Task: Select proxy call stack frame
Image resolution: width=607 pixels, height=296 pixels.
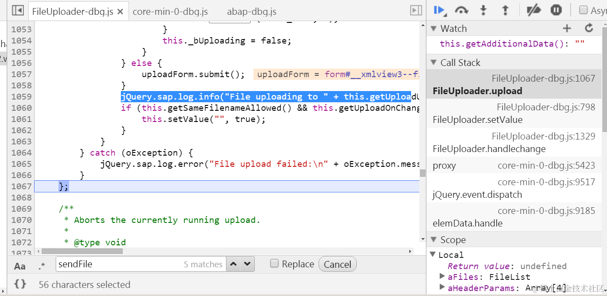Action: click(514, 165)
